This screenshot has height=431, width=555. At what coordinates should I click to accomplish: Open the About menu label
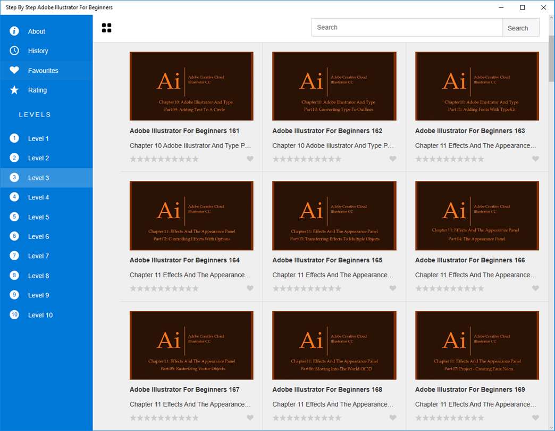37,31
